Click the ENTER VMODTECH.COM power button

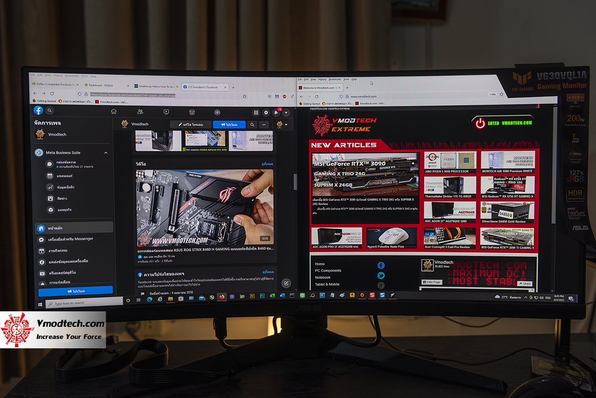coord(504,123)
